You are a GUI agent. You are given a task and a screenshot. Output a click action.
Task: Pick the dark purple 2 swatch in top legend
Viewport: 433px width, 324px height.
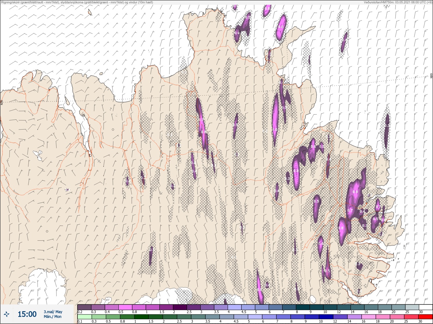(x=180, y=307)
